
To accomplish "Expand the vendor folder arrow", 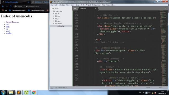I will pos(54,23).
